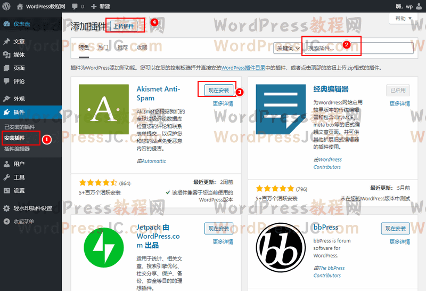Viewport: 426px width, 291px height.
Task: Click 已启用 button on 经典编辑器
Action: [398, 90]
